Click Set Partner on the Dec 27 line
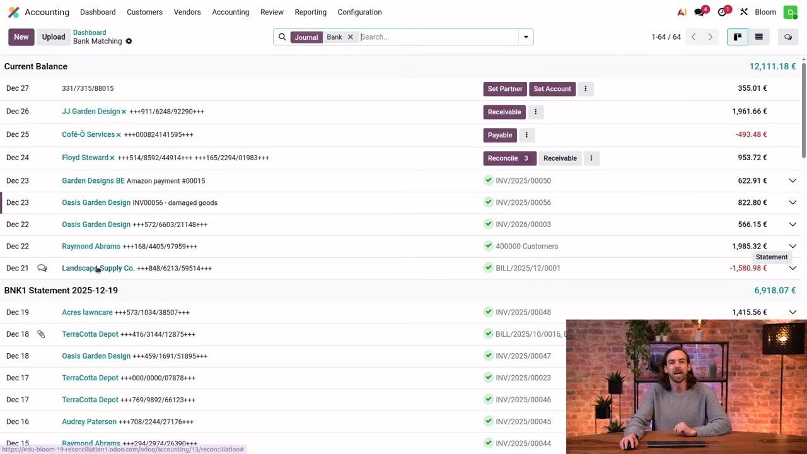The height and width of the screenshot is (454, 807). click(x=505, y=89)
